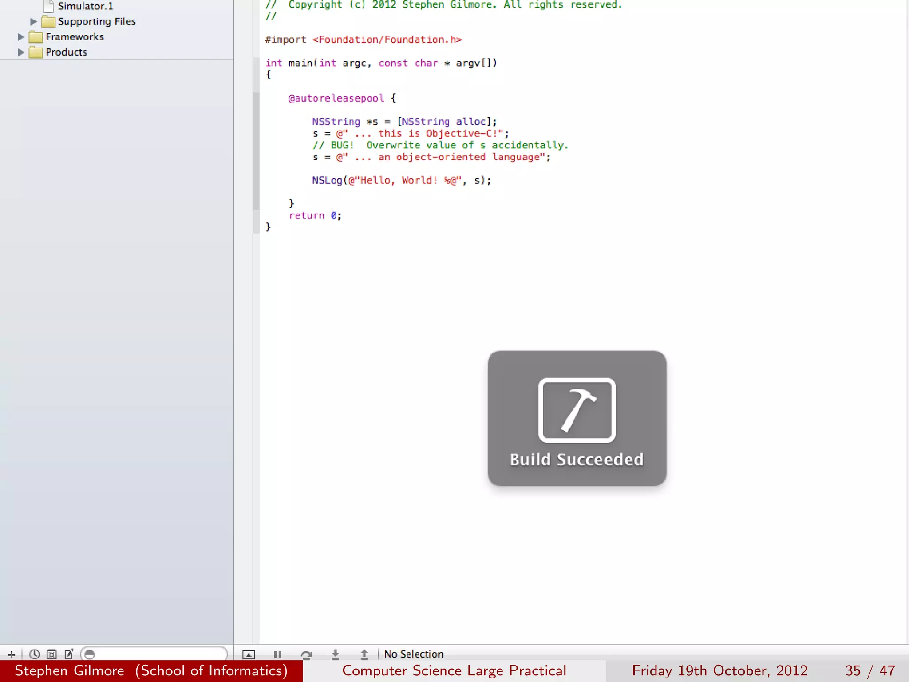Click the navigator filter search field
The image size is (909, 682).
[154, 654]
